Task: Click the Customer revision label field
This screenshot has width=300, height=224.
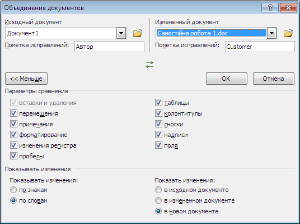Action: click(x=260, y=47)
